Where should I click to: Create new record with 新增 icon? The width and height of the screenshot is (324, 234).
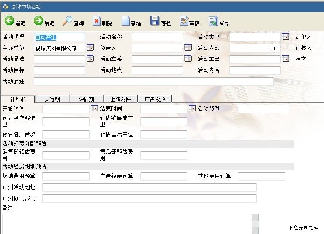click(126, 21)
